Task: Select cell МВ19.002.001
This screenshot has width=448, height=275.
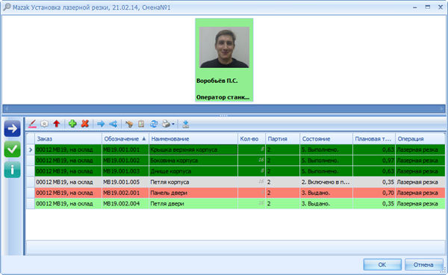Action: pyautogui.click(x=125, y=193)
